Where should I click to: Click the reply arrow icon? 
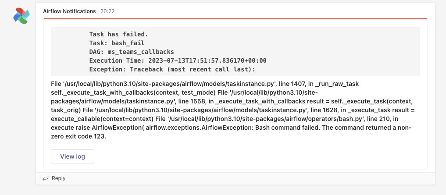[x=45, y=178]
